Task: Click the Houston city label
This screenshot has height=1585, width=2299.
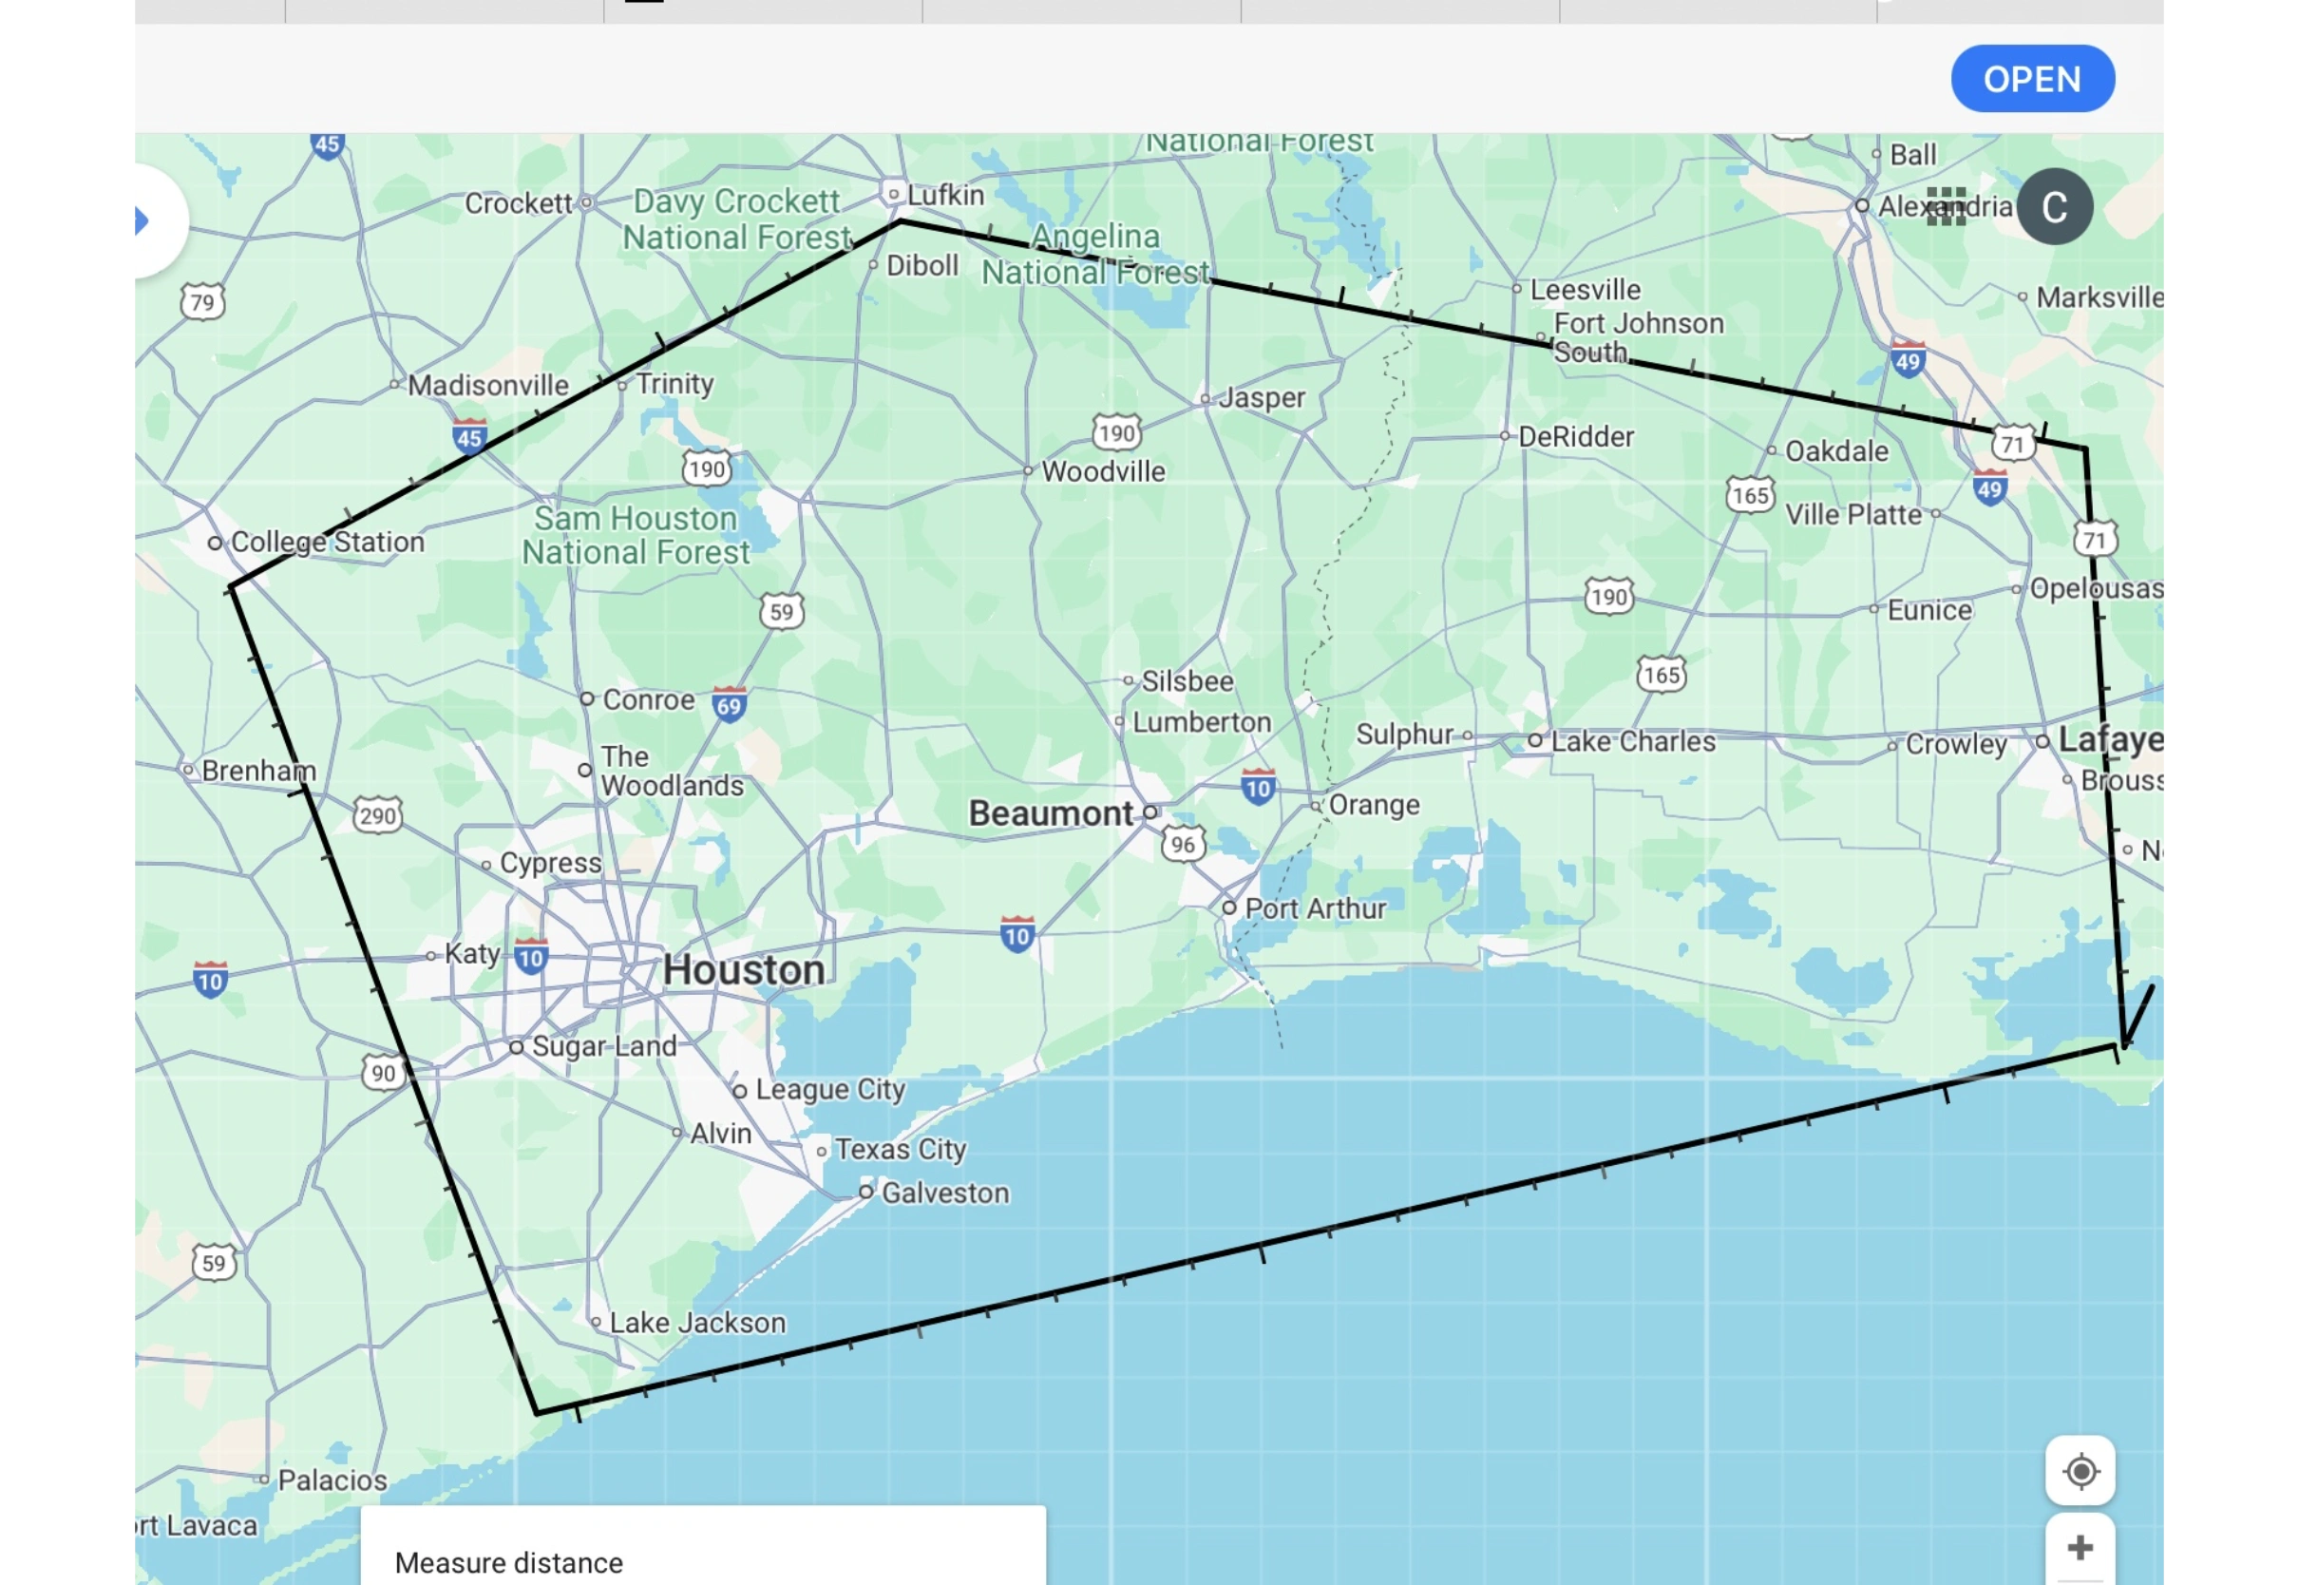Action: pos(744,970)
